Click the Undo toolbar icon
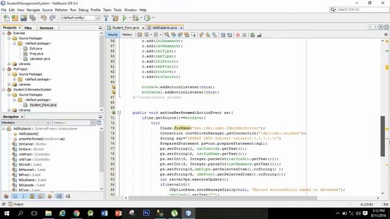This screenshot has width=390, height=219. [44, 18]
